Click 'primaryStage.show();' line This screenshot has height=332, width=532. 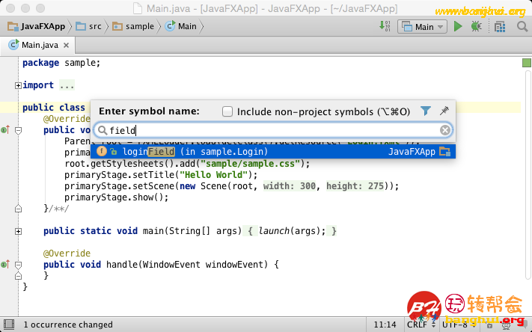click(x=117, y=197)
